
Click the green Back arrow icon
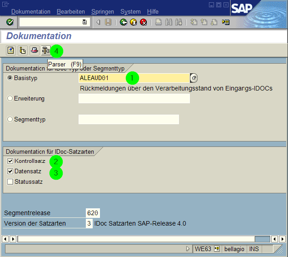(x=123, y=22)
